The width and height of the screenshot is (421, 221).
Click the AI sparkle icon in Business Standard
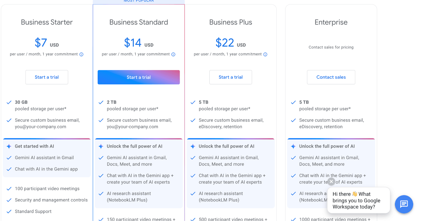(x=101, y=146)
